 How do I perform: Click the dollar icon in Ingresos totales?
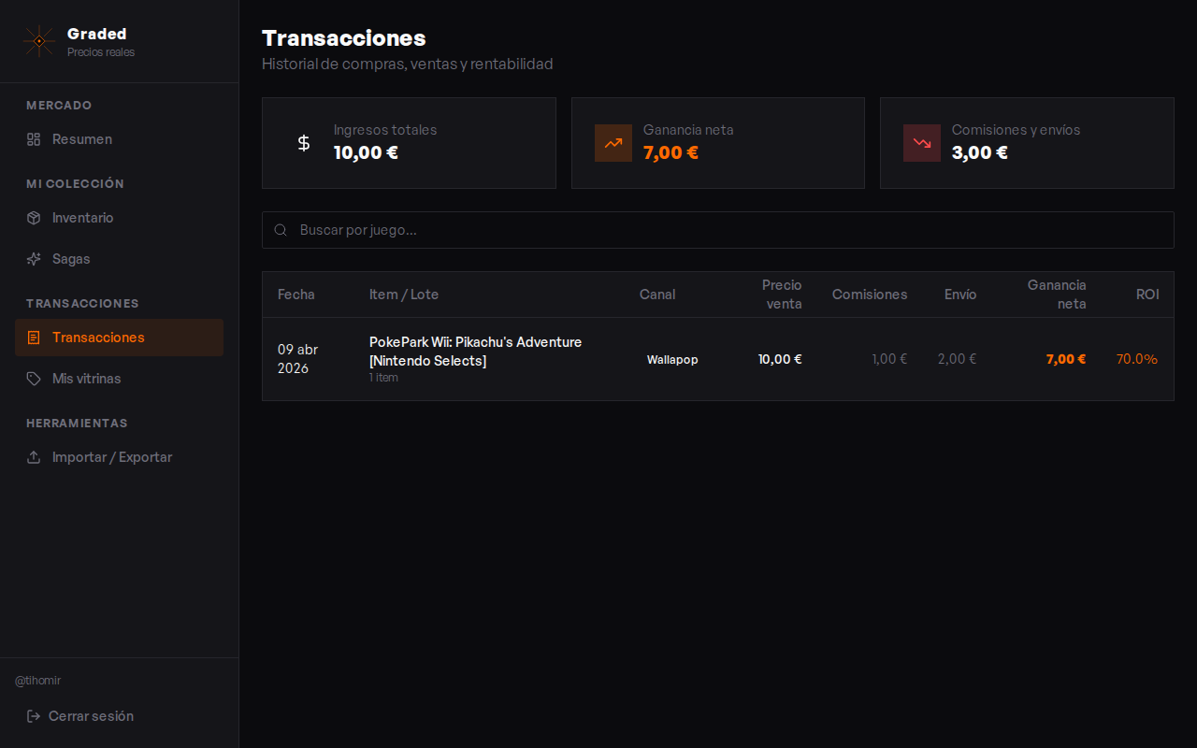point(304,143)
